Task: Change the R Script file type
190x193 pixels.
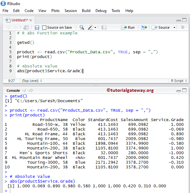Action: [x=179, y=81]
